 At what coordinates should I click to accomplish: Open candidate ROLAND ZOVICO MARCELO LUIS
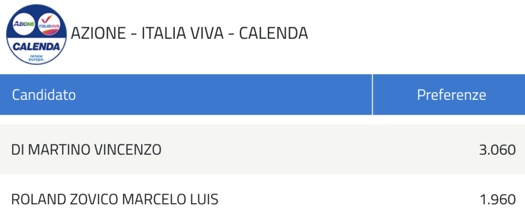pos(262,199)
